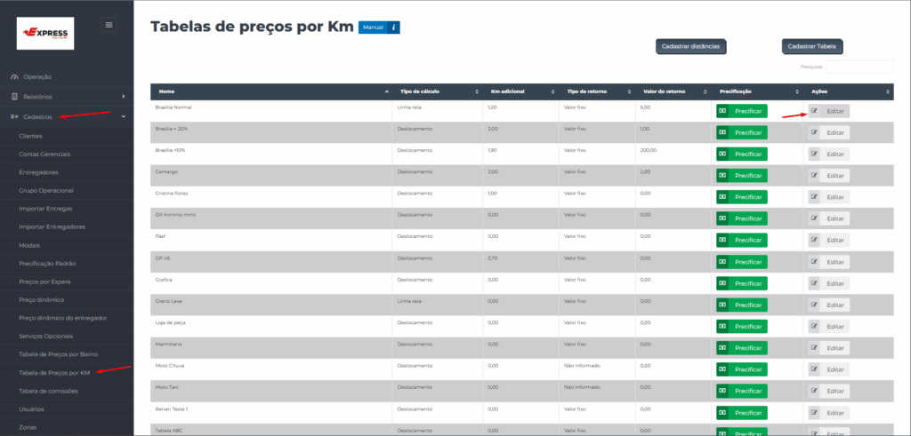Click the money icon on Brasília Normal's Precificar
Viewport: 911px width, 436px height.
[722, 111]
